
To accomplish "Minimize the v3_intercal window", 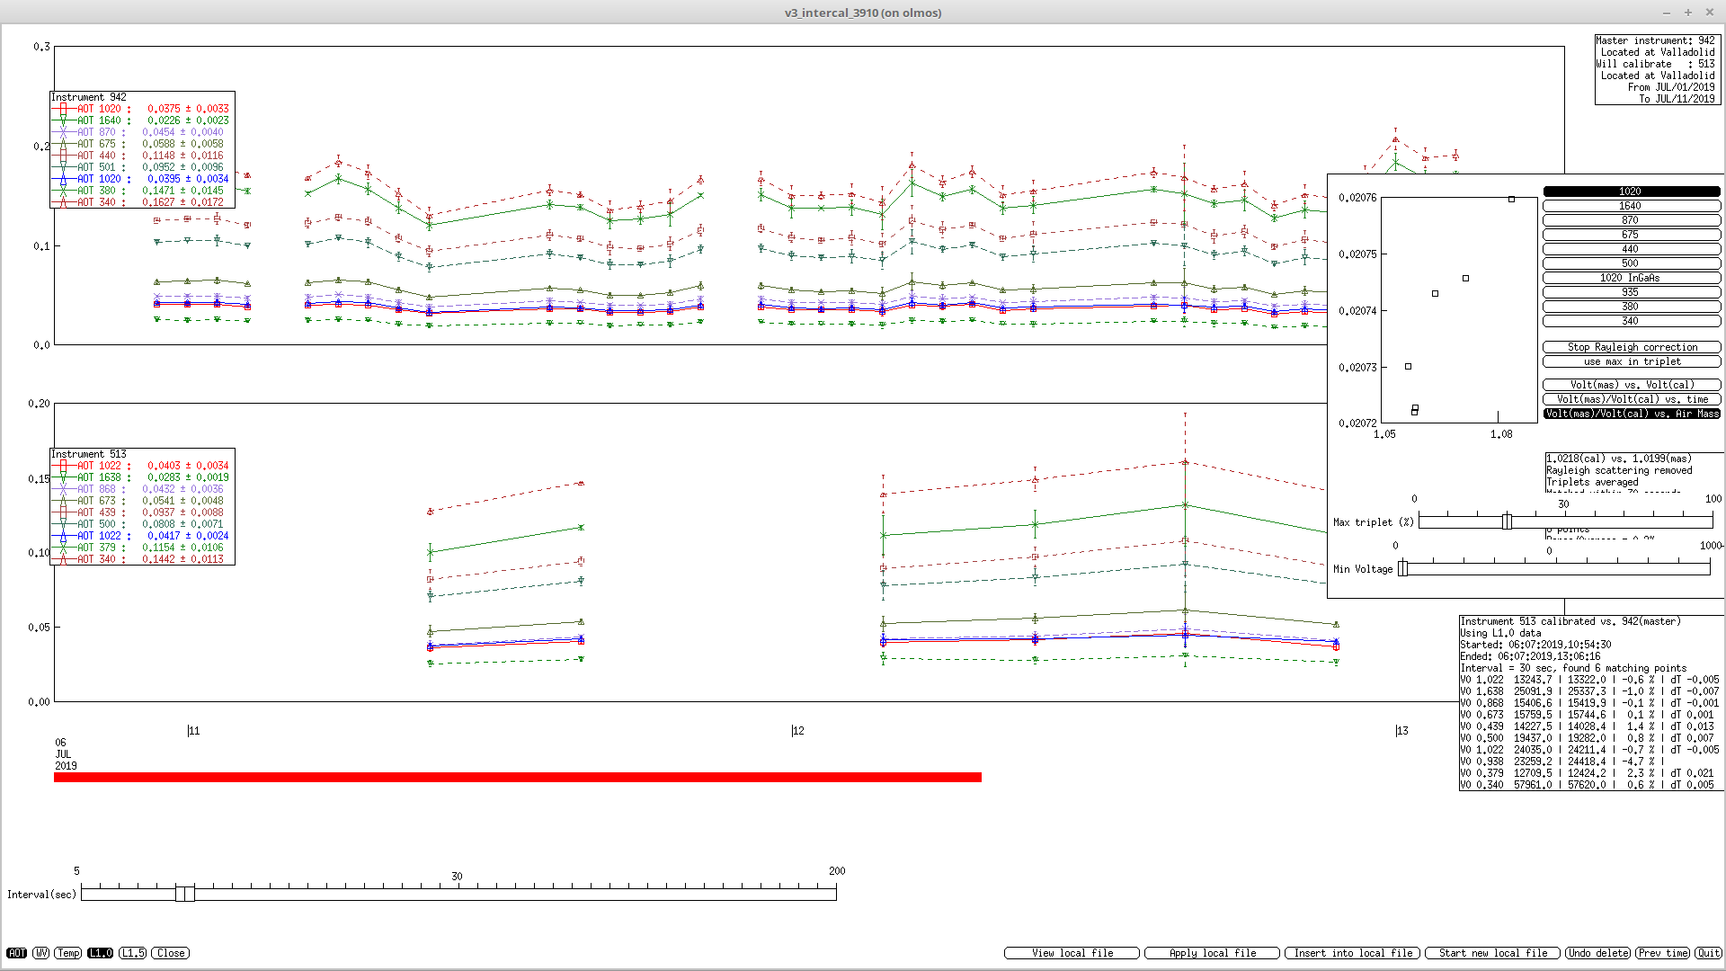I will pyautogui.click(x=1667, y=13).
